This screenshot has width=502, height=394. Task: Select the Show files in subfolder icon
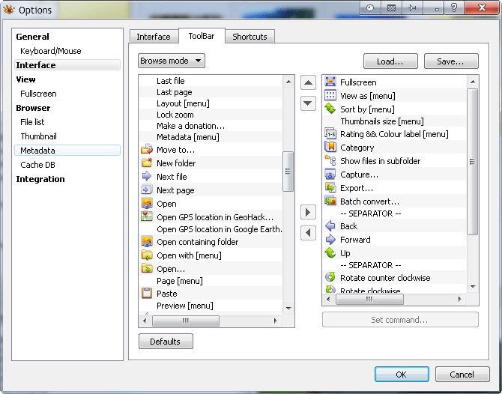(330, 160)
